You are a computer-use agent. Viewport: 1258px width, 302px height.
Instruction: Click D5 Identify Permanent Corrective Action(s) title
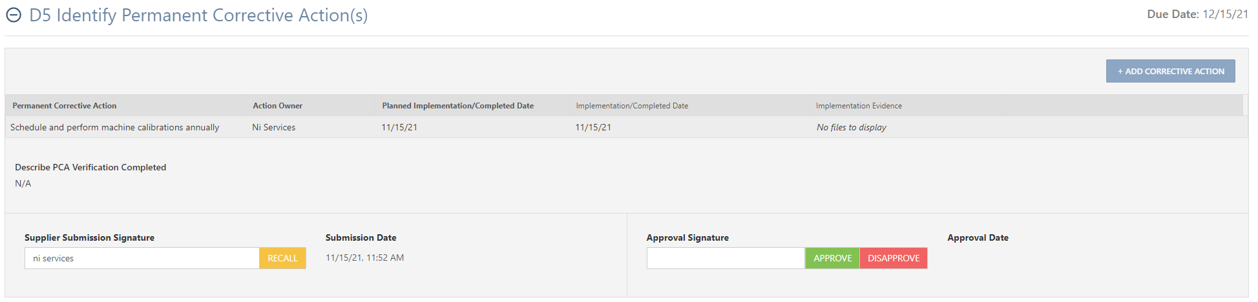(x=199, y=15)
